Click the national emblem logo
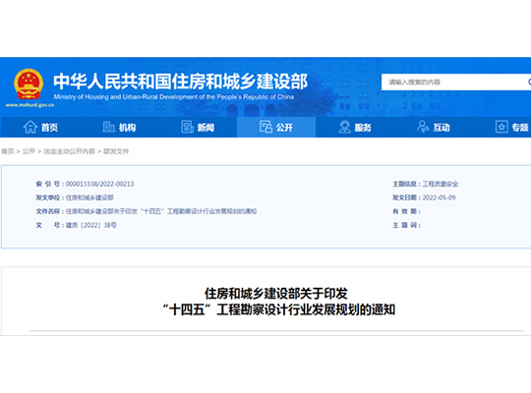 29,84
